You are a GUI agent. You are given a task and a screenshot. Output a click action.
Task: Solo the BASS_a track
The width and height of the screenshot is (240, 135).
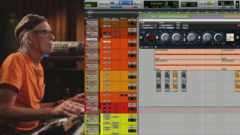tap(94, 31)
